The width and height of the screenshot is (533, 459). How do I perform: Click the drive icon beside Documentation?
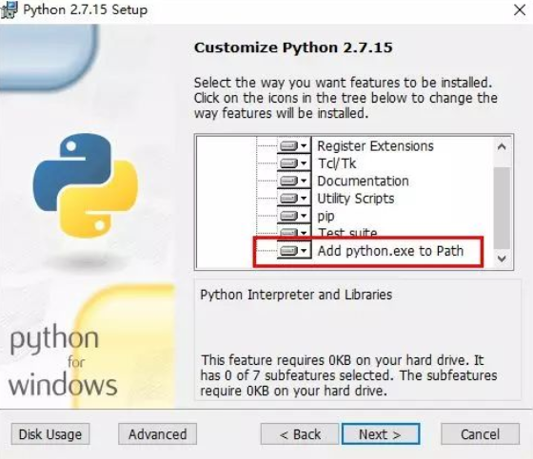288,181
